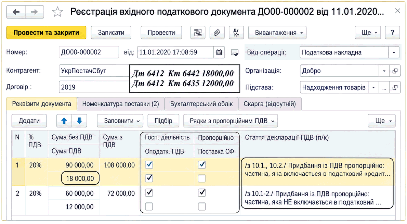Toggle Оподатк. ПДВ checkbox in row 1
The height and width of the screenshot is (224, 407).
pyautogui.click(x=149, y=178)
